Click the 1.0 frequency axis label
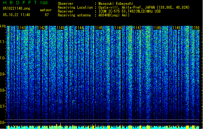 click(x=3, y=58)
